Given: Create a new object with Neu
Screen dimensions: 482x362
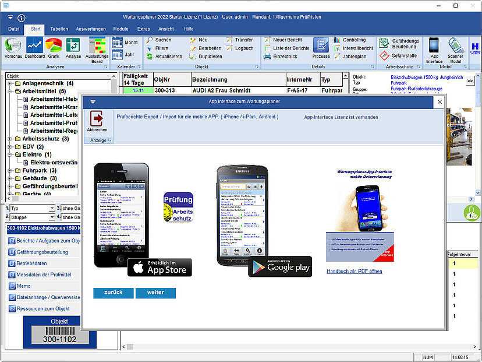Looking at the screenshot, I should pyautogui.click(x=199, y=40).
